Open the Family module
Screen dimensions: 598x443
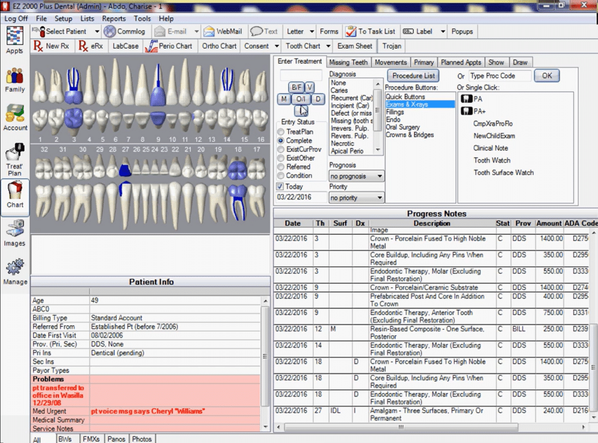point(15,80)
